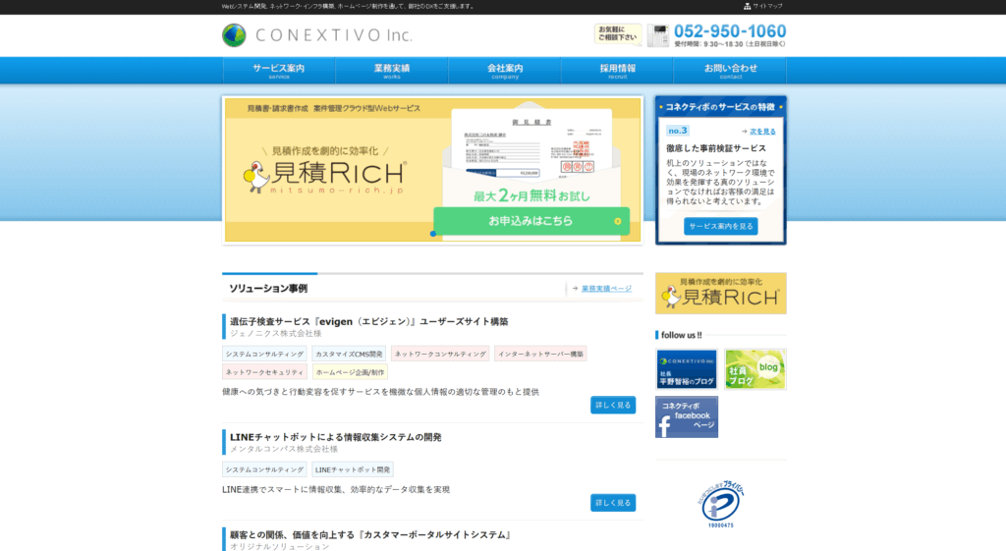Advance features panel with 次を見る

point(761,131)
